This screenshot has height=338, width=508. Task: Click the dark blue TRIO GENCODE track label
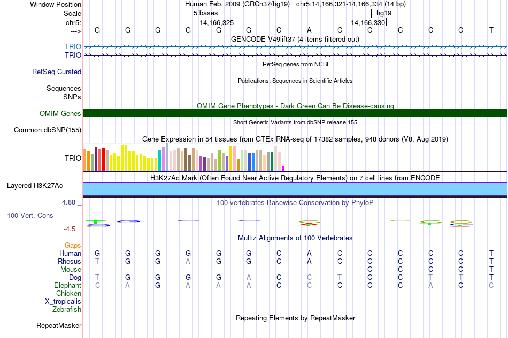coord(73,55)
